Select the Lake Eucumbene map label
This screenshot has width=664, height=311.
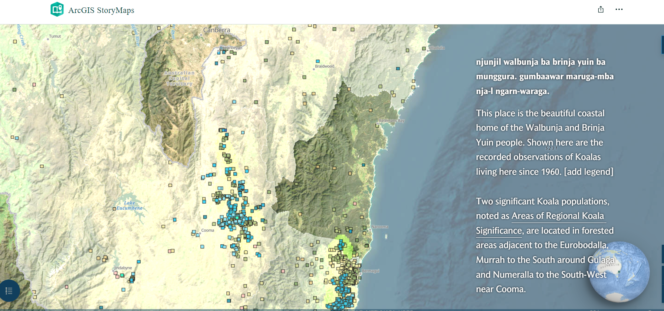[x=129, y=205]
